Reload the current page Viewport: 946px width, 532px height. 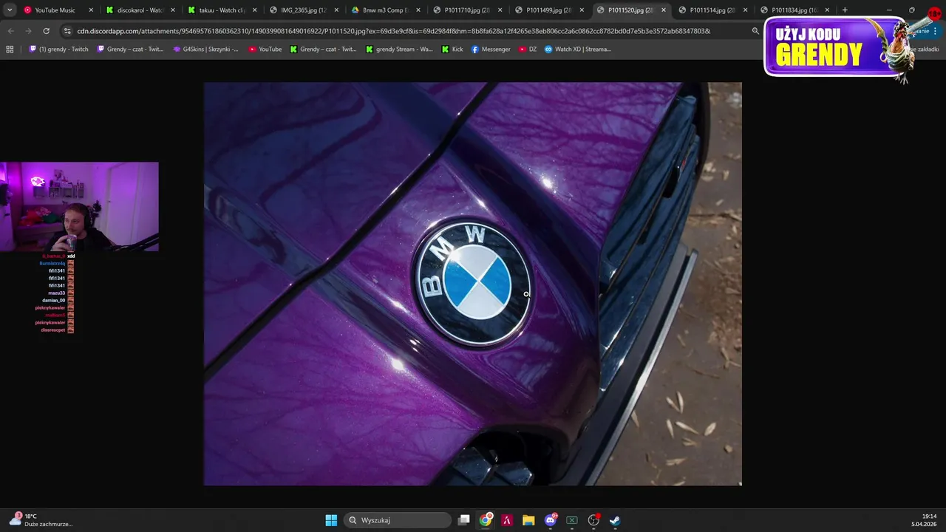46,31
